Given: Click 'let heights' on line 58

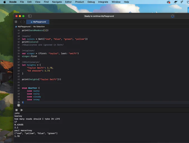Looking at the screenshot, I should coord(31,65).
